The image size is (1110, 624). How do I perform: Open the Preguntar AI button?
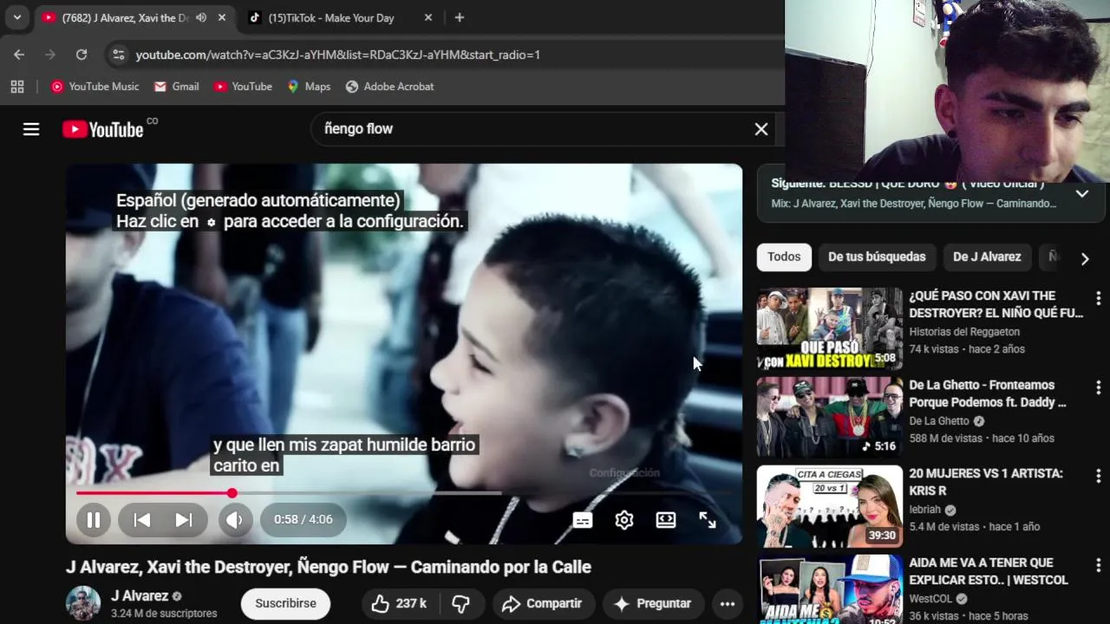(652, 603)
